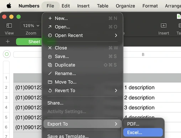The height and width of the screenshot is (138, 181).
Task: Click the document icon in title bar
Action: [179, 16]
